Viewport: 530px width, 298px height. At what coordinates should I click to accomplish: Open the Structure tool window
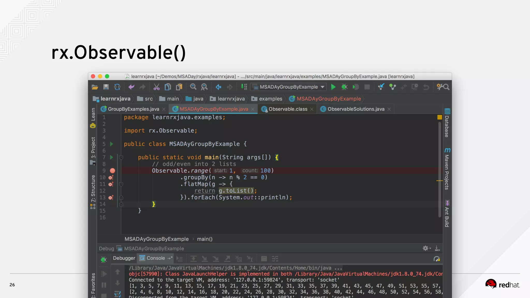point(93,192)
